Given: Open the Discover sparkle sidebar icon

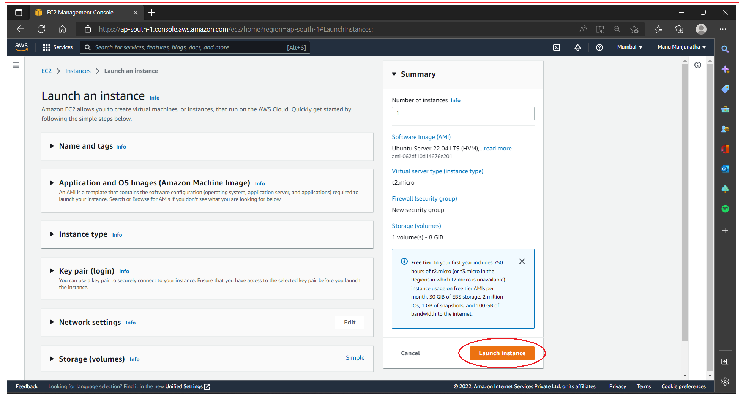Looking at the screenshot, I should (725, 69).
